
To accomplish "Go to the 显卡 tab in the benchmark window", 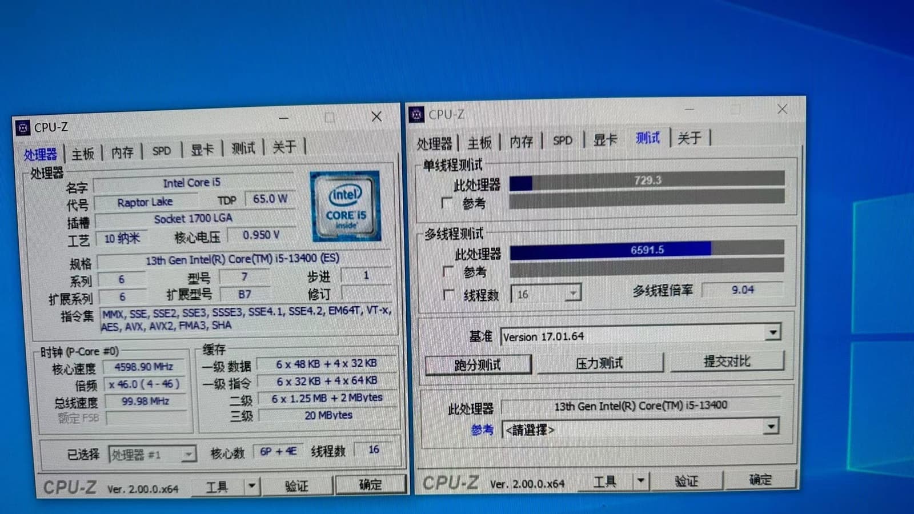I will (x=606, y=139).
